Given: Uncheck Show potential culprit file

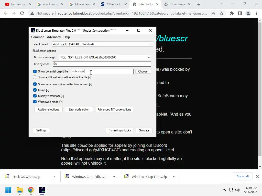Looking at the screenshot, I should [35, 71].
